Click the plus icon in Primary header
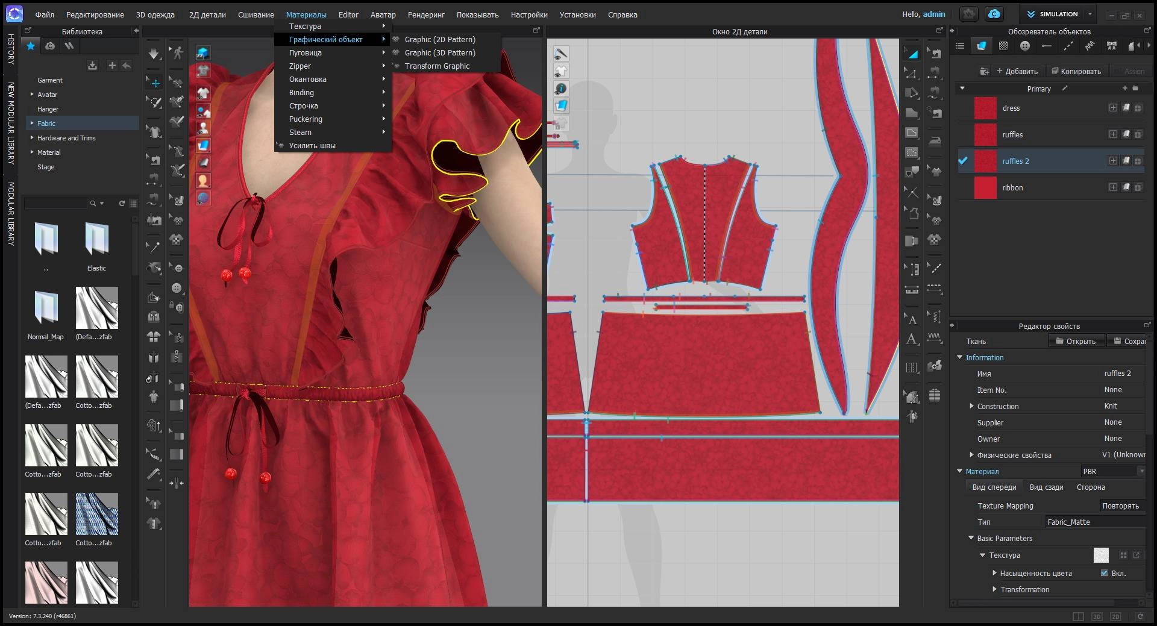Screen dimensions: 1157x626 coord(1124,89)
